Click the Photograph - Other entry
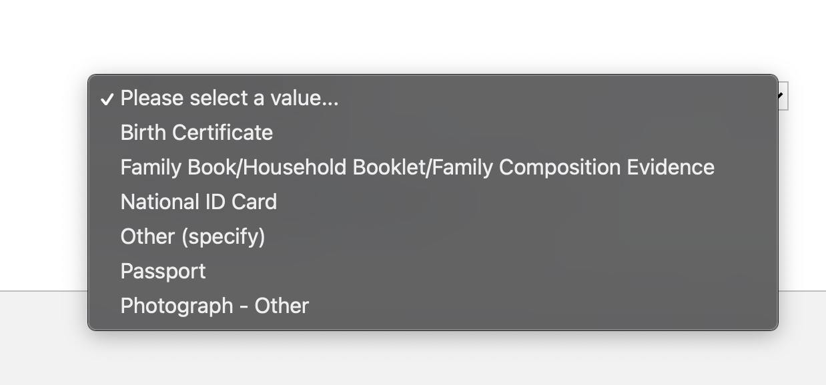 point(214,306)
